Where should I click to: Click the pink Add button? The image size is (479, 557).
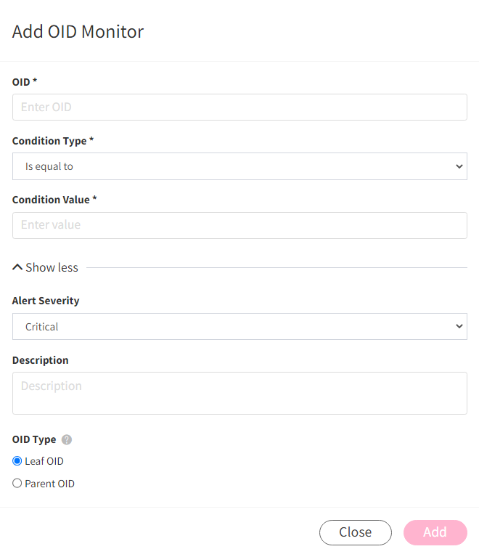click(435, 532)
